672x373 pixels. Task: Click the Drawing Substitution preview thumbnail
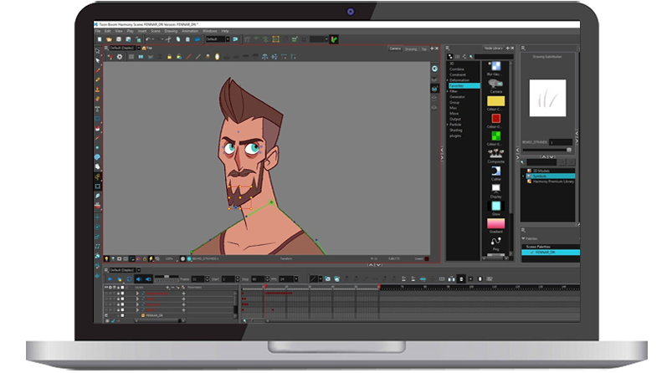pos(547,98)
